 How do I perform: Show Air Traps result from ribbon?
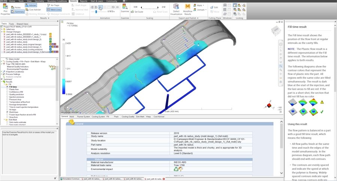(x=53, y=5)
